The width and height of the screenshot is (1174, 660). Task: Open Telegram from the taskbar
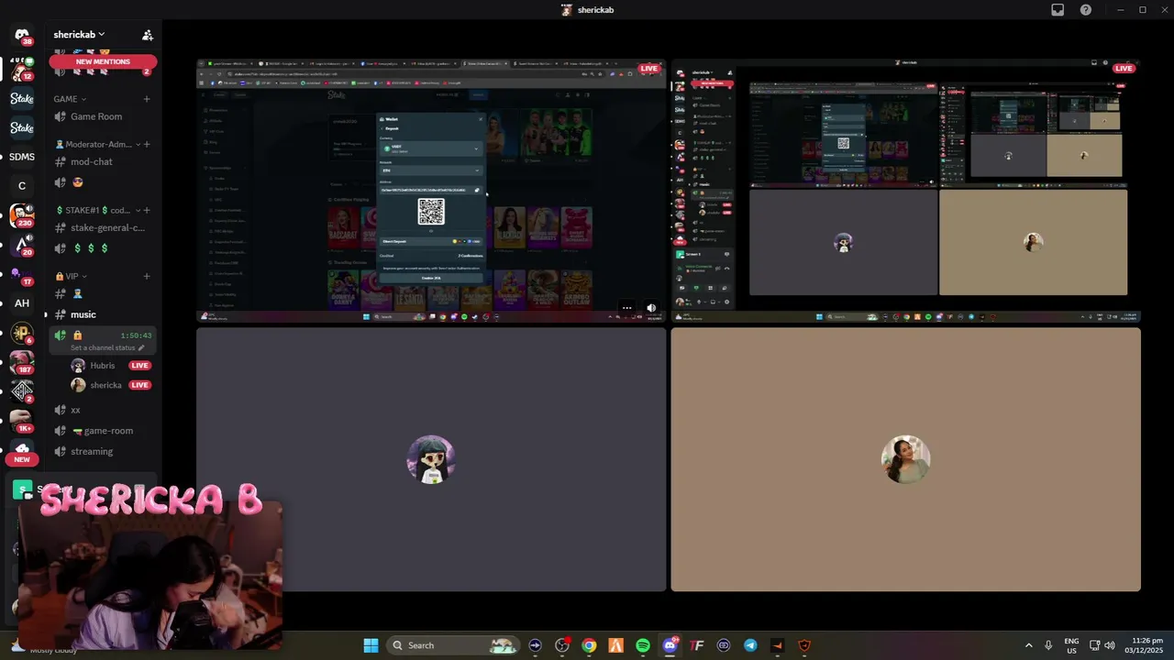click(x=750, y=645)
